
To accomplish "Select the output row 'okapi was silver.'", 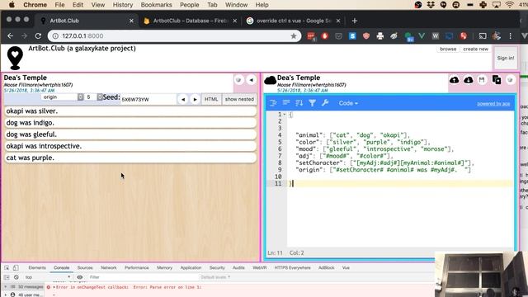I will [x=130, y=111].
